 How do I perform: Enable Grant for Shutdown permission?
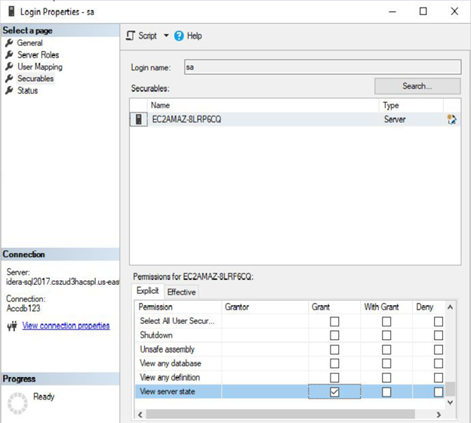334,335
